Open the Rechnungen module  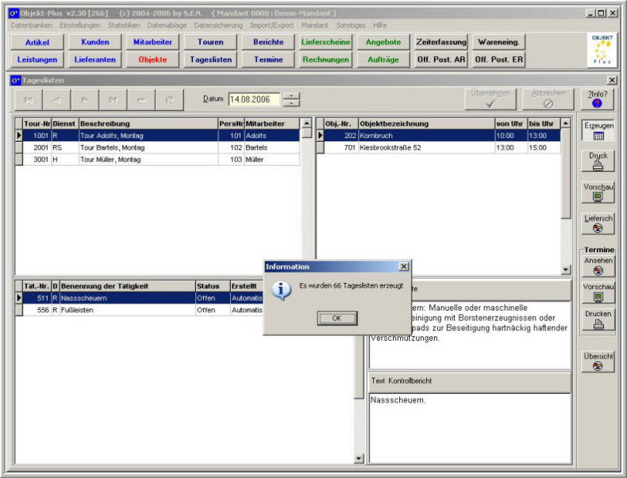tap(325, 59)
